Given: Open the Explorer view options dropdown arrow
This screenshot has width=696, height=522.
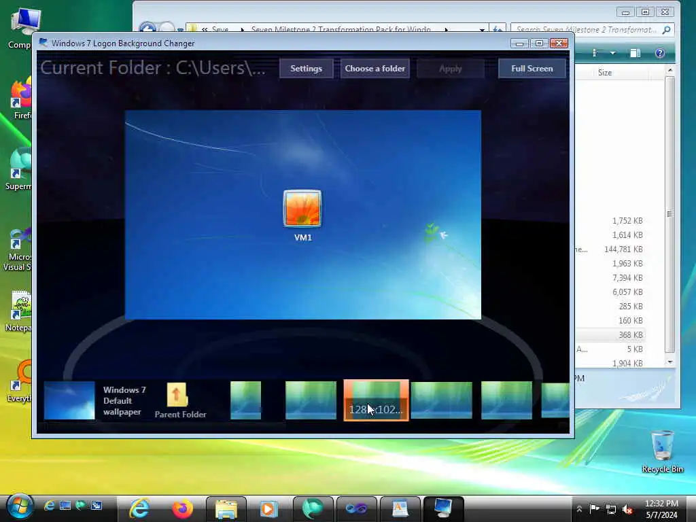Looking at the screenshot, I should (612, 53).
